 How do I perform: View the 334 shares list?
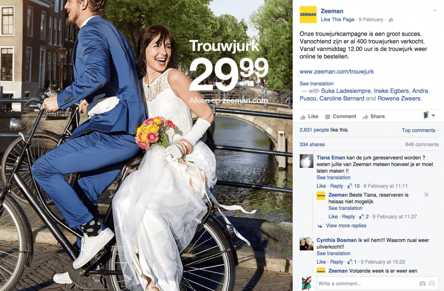312,144
